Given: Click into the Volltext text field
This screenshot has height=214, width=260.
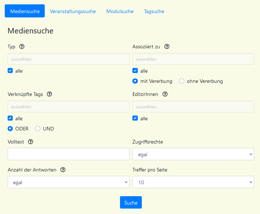Looking at the screenshot, I should [68, 154].
